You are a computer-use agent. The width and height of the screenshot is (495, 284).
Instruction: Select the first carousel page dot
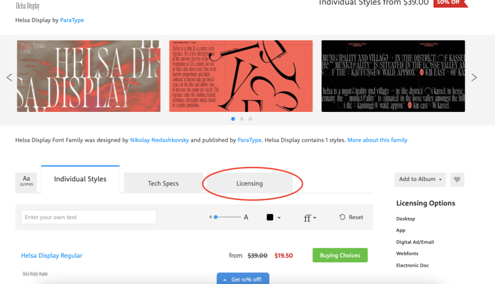point(233,119)
